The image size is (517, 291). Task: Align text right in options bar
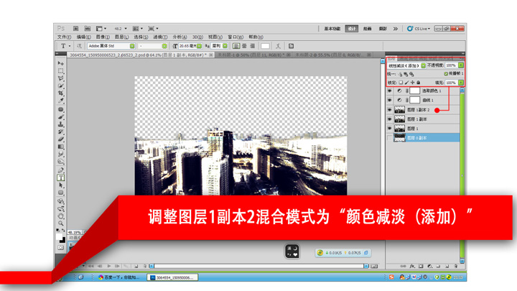(x=252, y=46)
